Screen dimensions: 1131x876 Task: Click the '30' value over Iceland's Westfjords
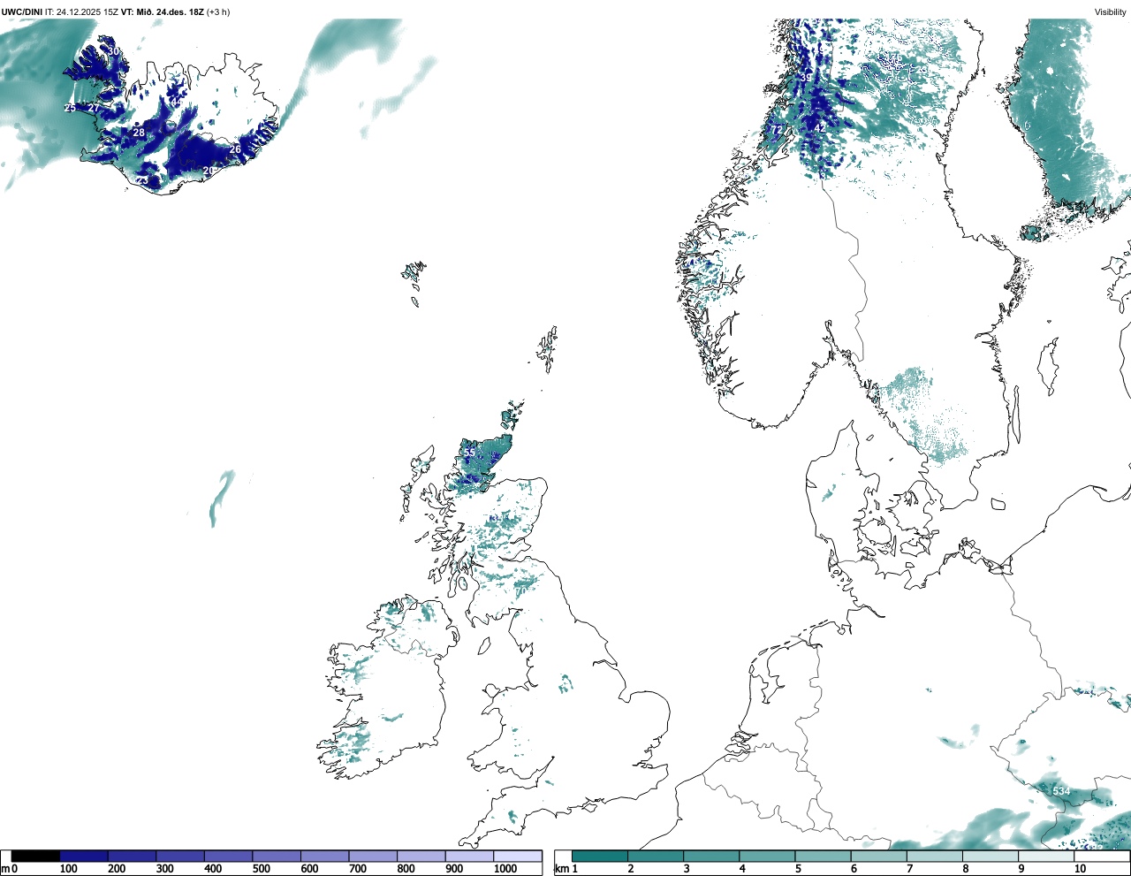point(114,51)
